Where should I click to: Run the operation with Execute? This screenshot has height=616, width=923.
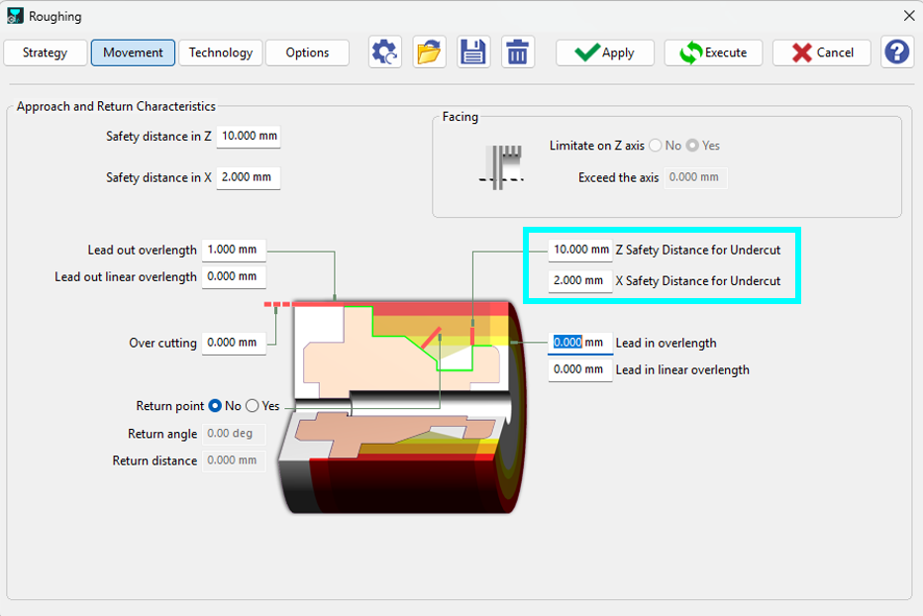pos(713,53)
